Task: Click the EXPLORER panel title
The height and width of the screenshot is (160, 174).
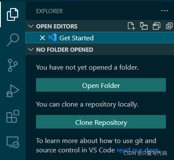Action: tap(50, 11)
